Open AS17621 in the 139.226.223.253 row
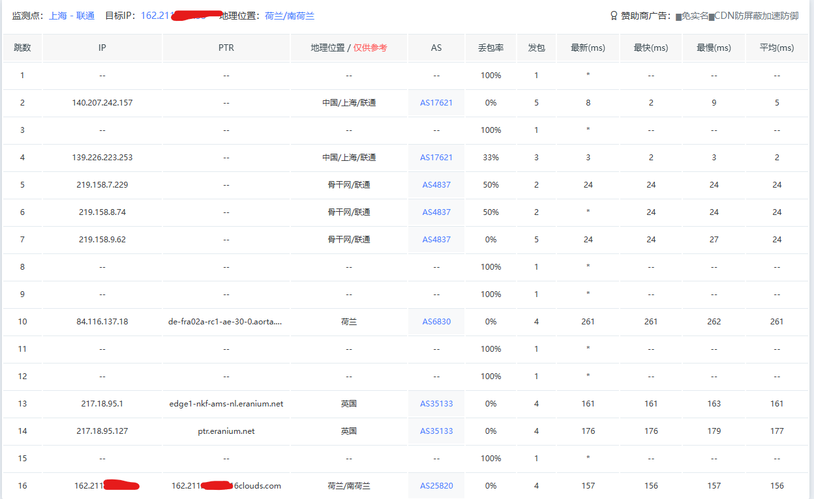This screenshot has width=814, height=499. pyautogui.click(x=436, y=158)
